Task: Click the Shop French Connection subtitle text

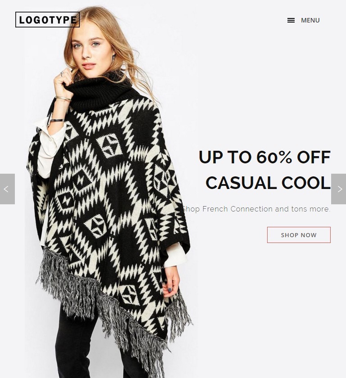Action: [256, 209]
